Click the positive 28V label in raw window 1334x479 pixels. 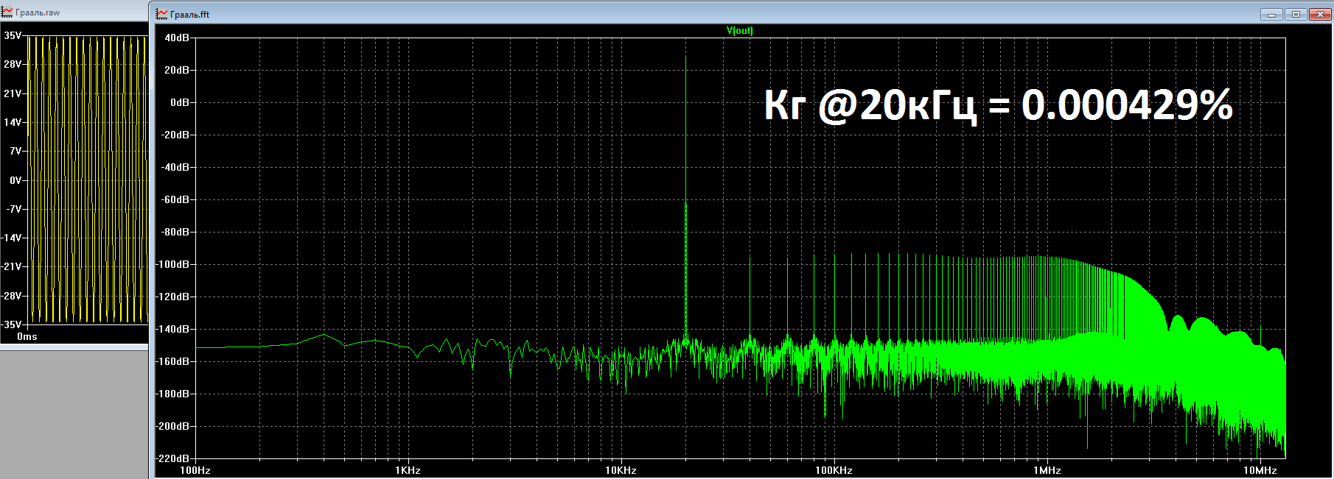click(13, 64)
